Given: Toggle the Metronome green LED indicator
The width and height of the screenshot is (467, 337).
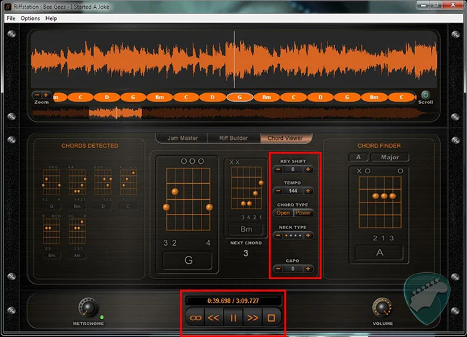Looking at the screenshot, I should point(102,318).
